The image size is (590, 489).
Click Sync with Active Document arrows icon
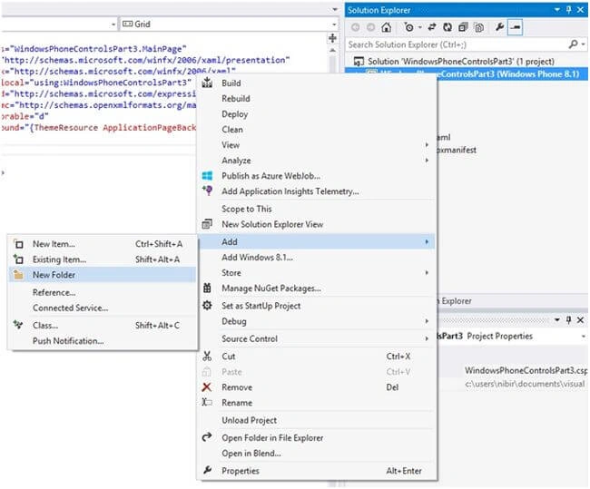tap(432, 27)
